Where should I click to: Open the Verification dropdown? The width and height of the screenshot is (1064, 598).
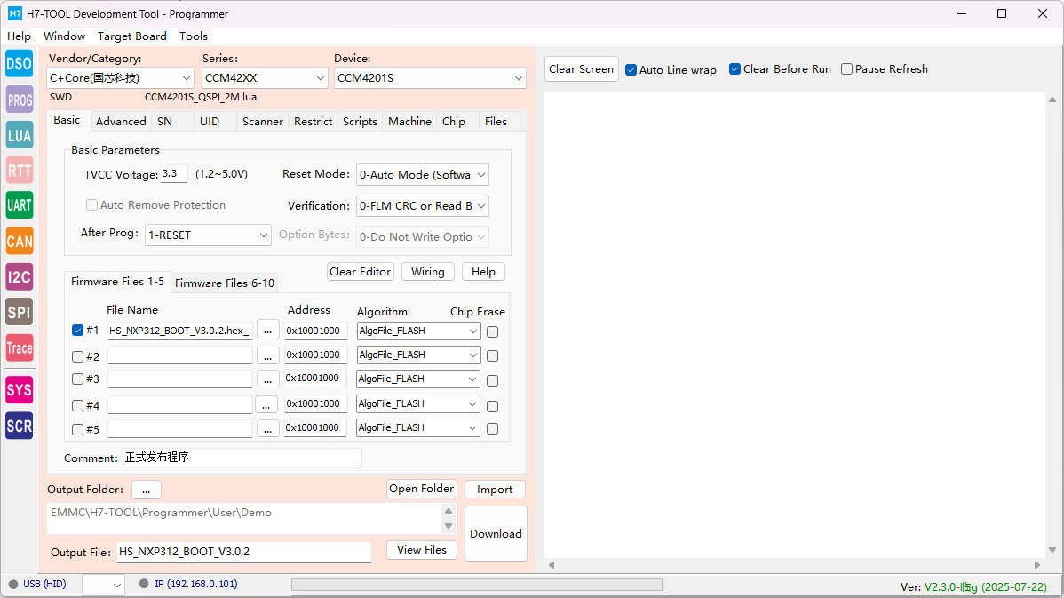(422, 205)
